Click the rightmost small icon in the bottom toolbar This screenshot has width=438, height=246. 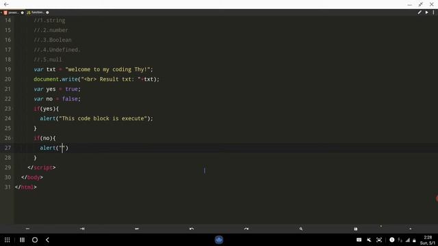[x=411, y=229]
